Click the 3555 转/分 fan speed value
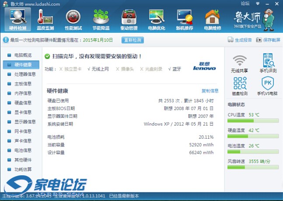Viewport: 283px width, 201px height. click(x=259, y=161)
